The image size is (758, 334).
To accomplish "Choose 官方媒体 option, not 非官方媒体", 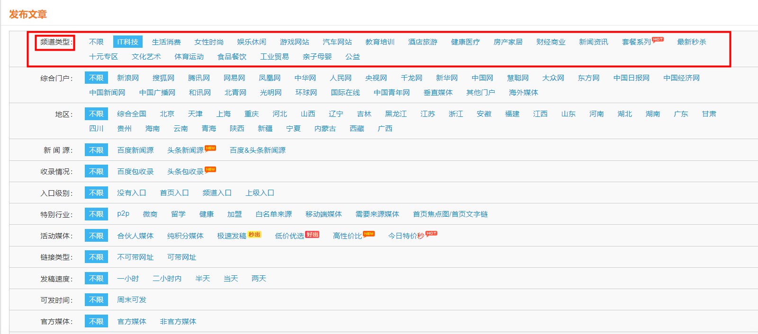I will (132, 322).
